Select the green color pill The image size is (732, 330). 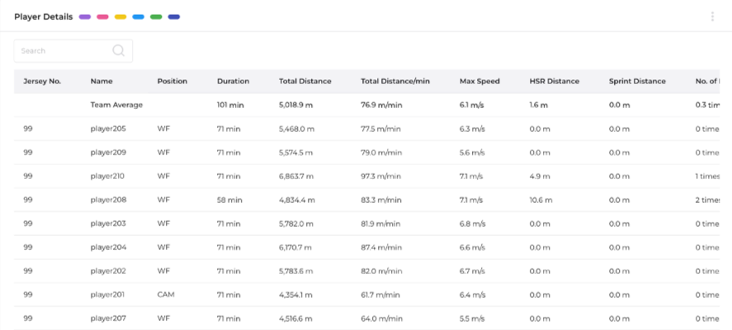coord(156,16)
